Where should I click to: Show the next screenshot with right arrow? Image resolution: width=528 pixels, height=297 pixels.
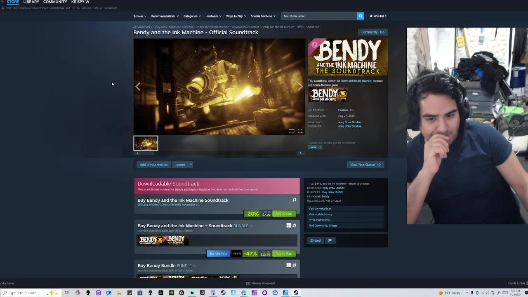point(300,87)
